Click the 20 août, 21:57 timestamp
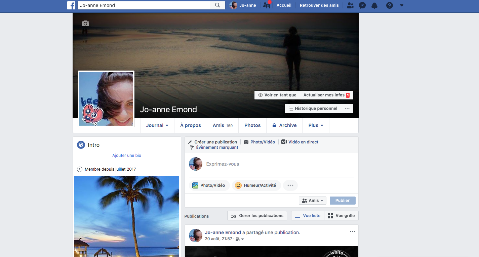This screenshot has height=257, width=479. (x=218, y=239)
